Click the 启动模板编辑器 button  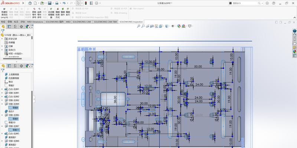(x=51, y=13)
